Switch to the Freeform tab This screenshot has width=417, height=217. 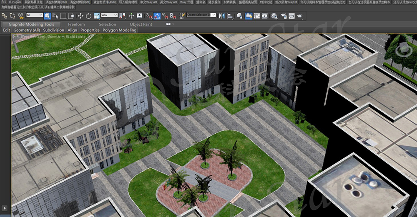76,24
